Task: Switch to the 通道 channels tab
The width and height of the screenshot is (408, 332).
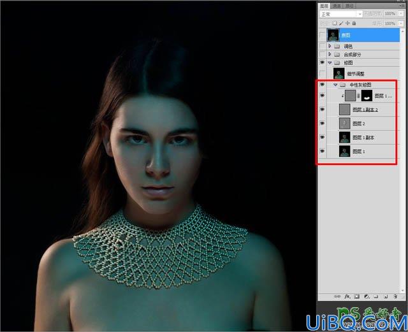Action: pyautogui.click(x=337, y=6)
